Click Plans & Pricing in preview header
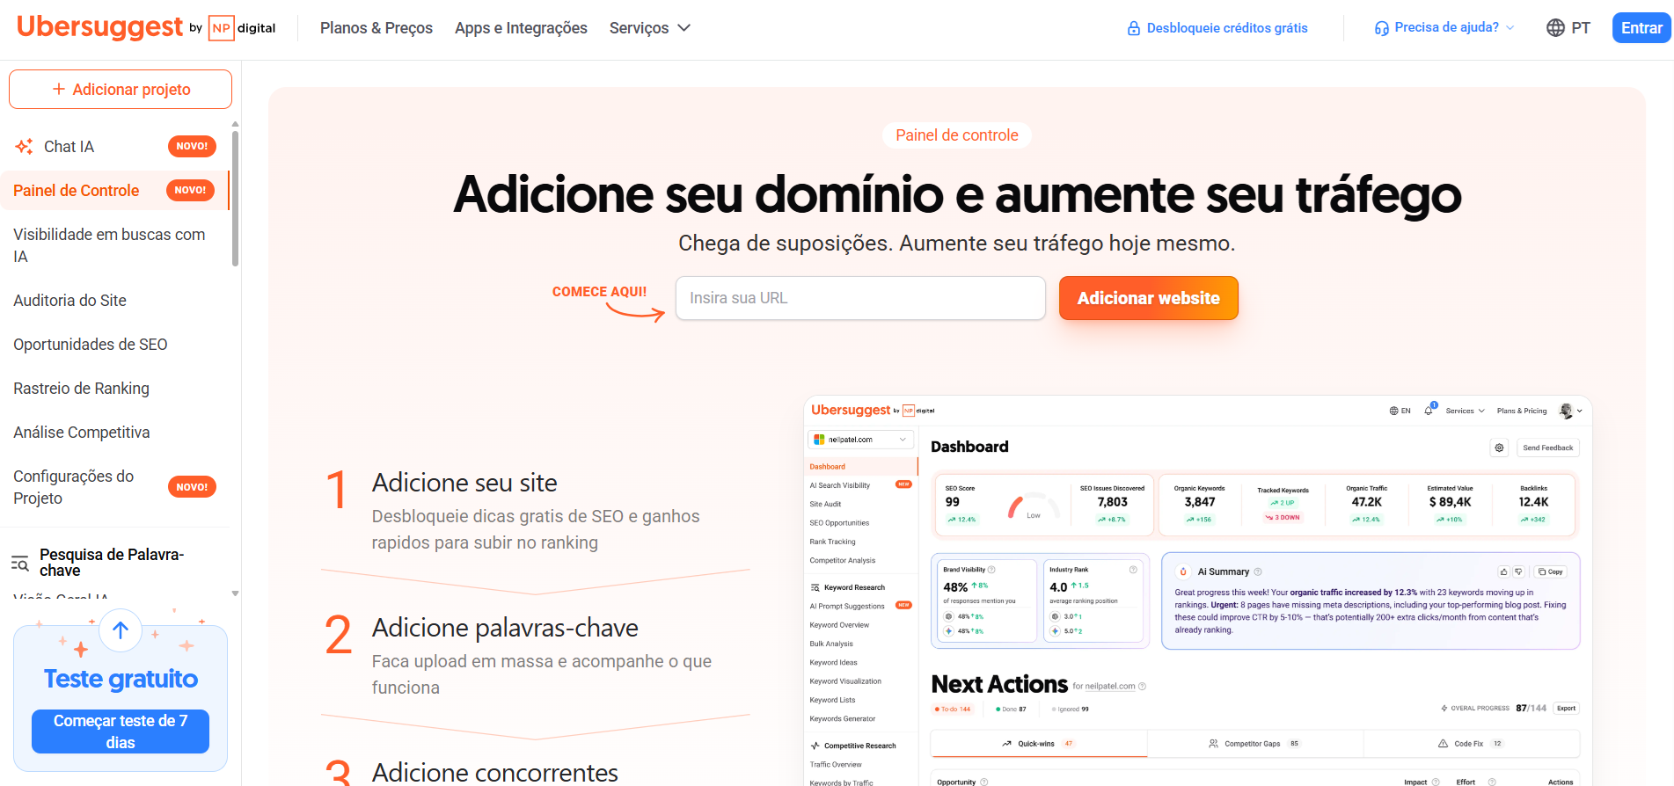Screen dimensions: 1674x786 1522,411
